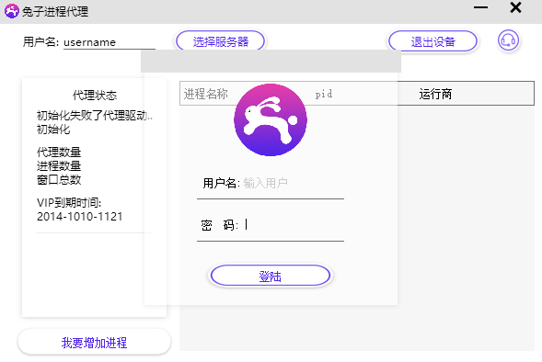Screen dimensions: 542x362
Task: Close the 兔子进程代理 window
Action: tap(515, 7)
